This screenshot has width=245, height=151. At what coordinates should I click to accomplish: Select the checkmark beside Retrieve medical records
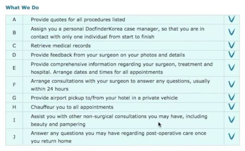tap(232, 45)
